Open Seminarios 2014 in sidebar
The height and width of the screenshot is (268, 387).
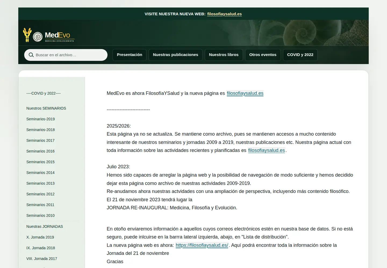tap(41, 173)
